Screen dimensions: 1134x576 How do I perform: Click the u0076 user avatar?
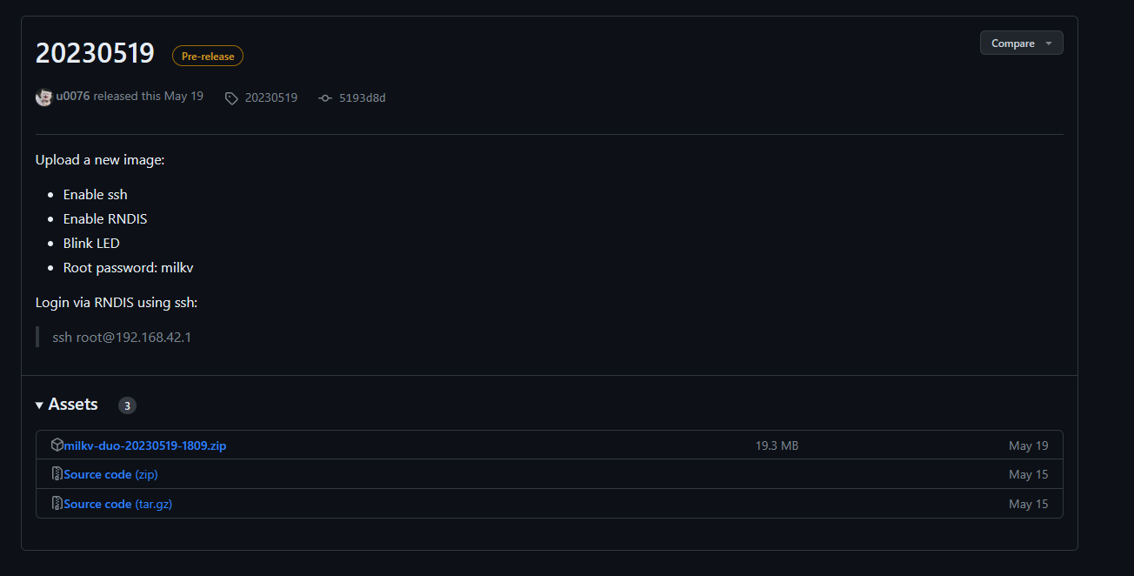[x=43, y=97]
